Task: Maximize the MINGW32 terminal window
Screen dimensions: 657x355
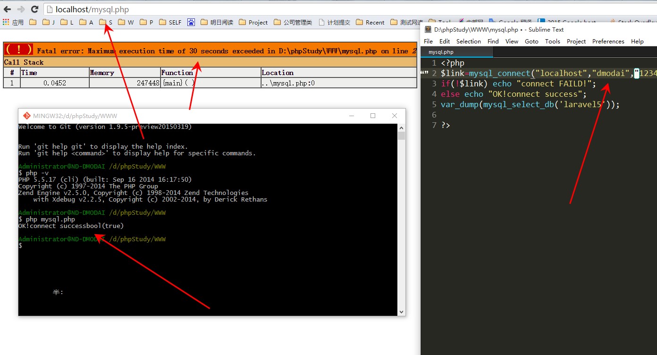Action: (373, 116)
